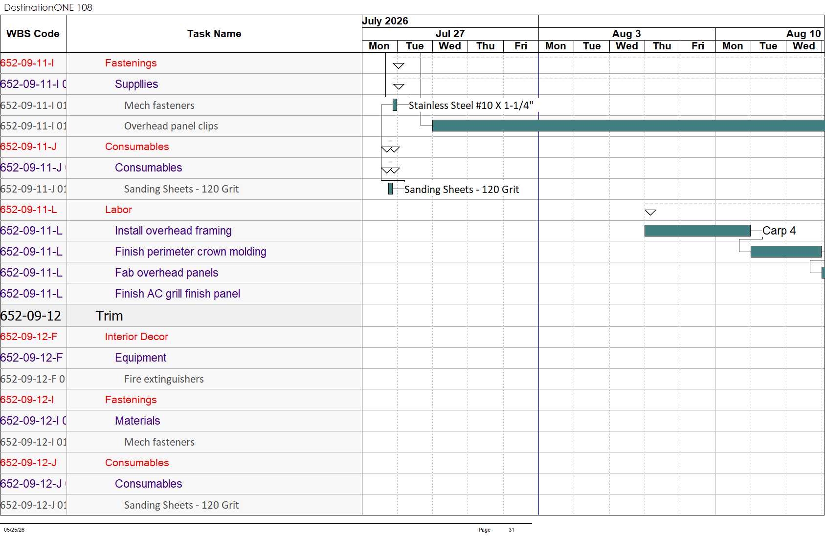The height and width of the screenshot is (536, 825).
Task: Select the Aug 3 week header
Action: tap(626, 34)
